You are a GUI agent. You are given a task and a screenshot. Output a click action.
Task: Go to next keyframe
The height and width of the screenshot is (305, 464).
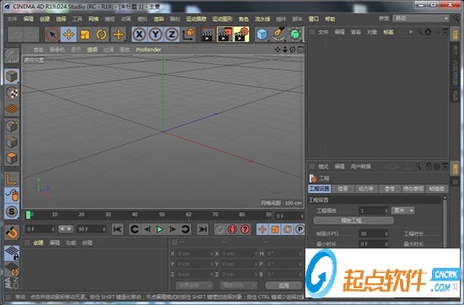click(186, 229)
